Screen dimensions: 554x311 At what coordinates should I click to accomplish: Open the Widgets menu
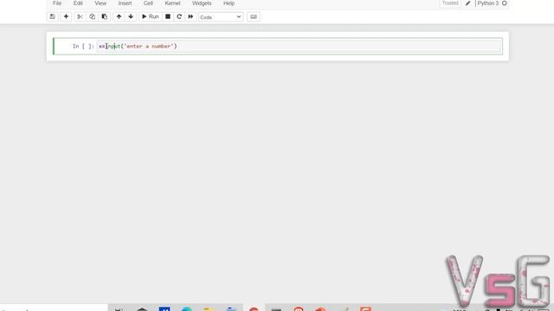[202, 3]
